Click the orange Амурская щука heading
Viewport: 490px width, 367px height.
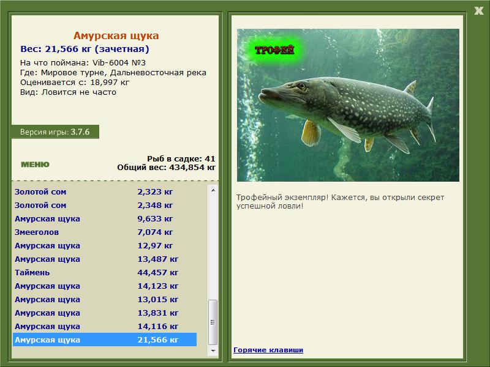pyautogui.click(x=116, y=35)
